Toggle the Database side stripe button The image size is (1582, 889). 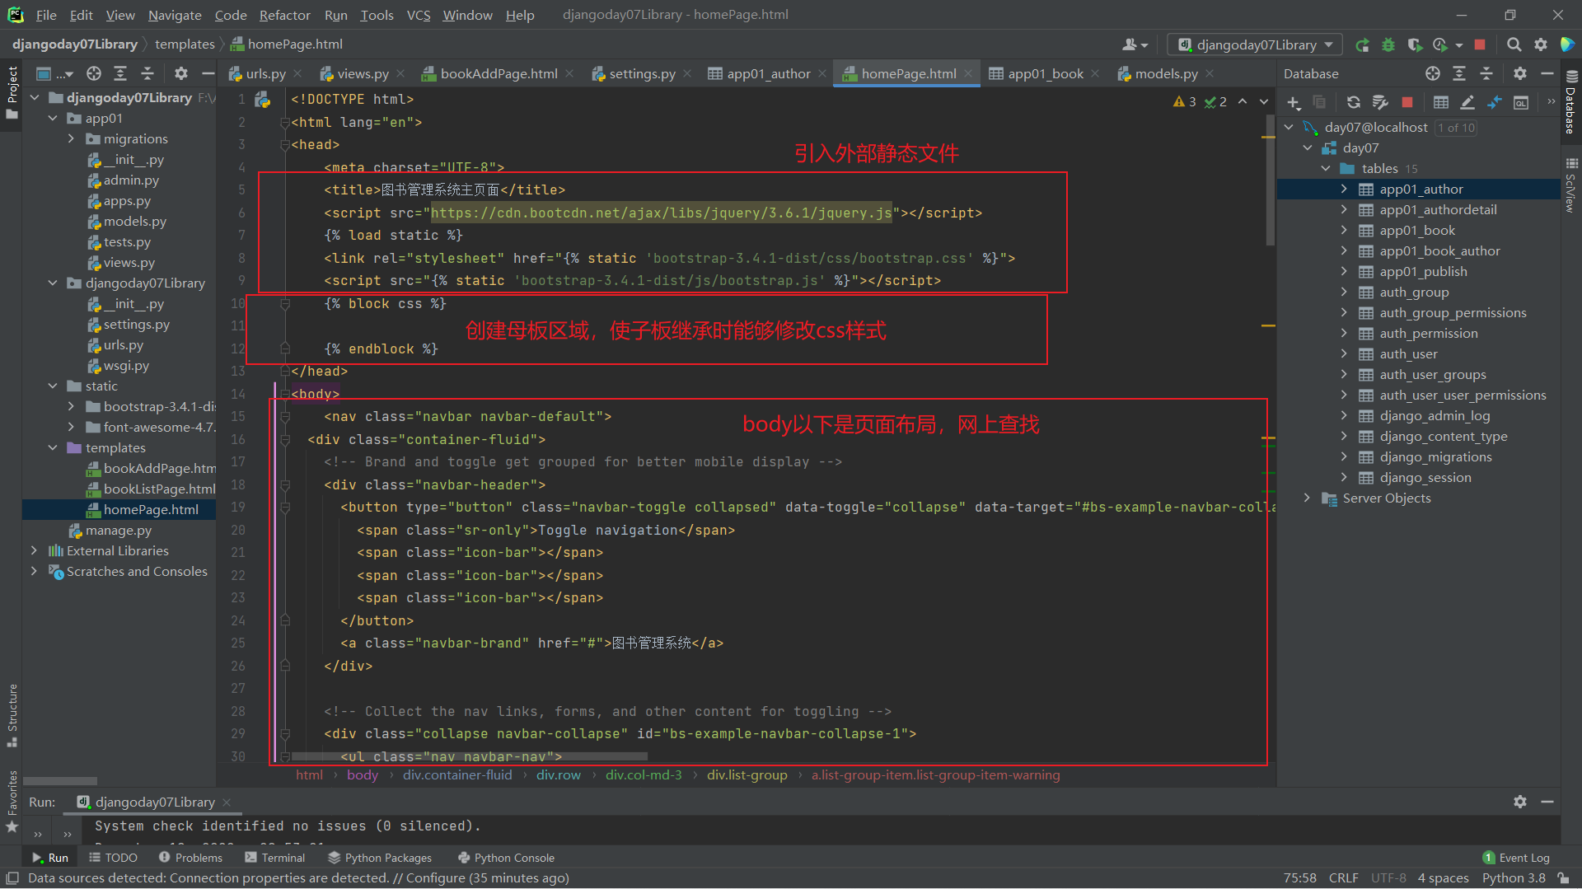coord(1571,101)
